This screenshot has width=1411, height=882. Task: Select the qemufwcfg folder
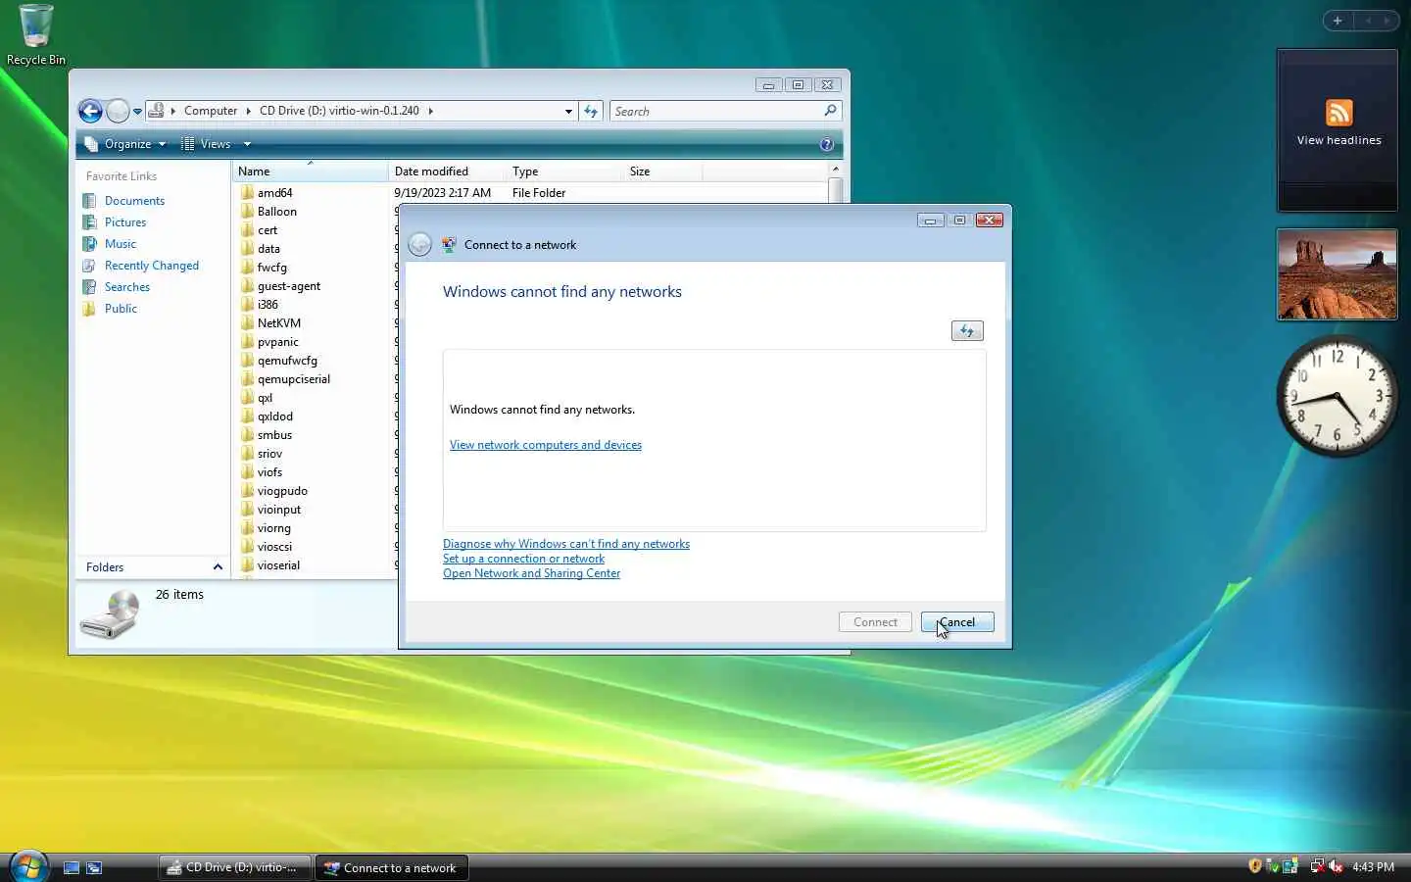(x=287, y=361)
